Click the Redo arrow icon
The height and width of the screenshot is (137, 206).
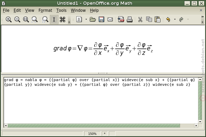[181, 20]
